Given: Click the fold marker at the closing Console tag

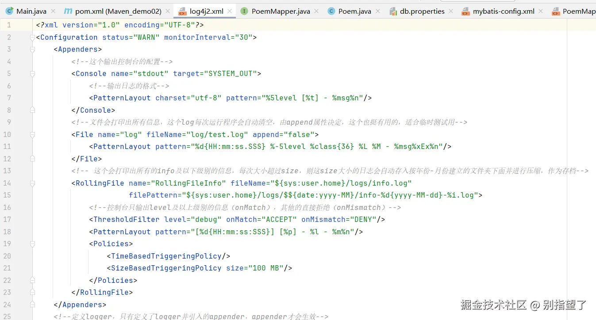Looking at the screenshot, I should point(32,110).
